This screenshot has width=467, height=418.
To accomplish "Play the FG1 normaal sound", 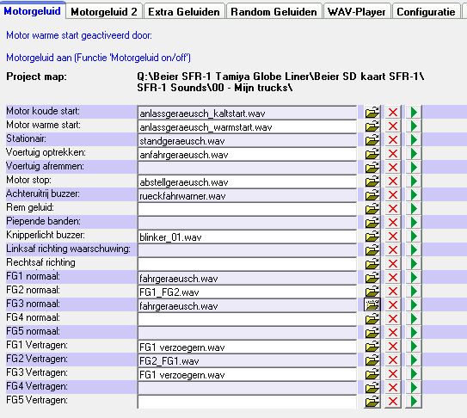I will 414,277.
